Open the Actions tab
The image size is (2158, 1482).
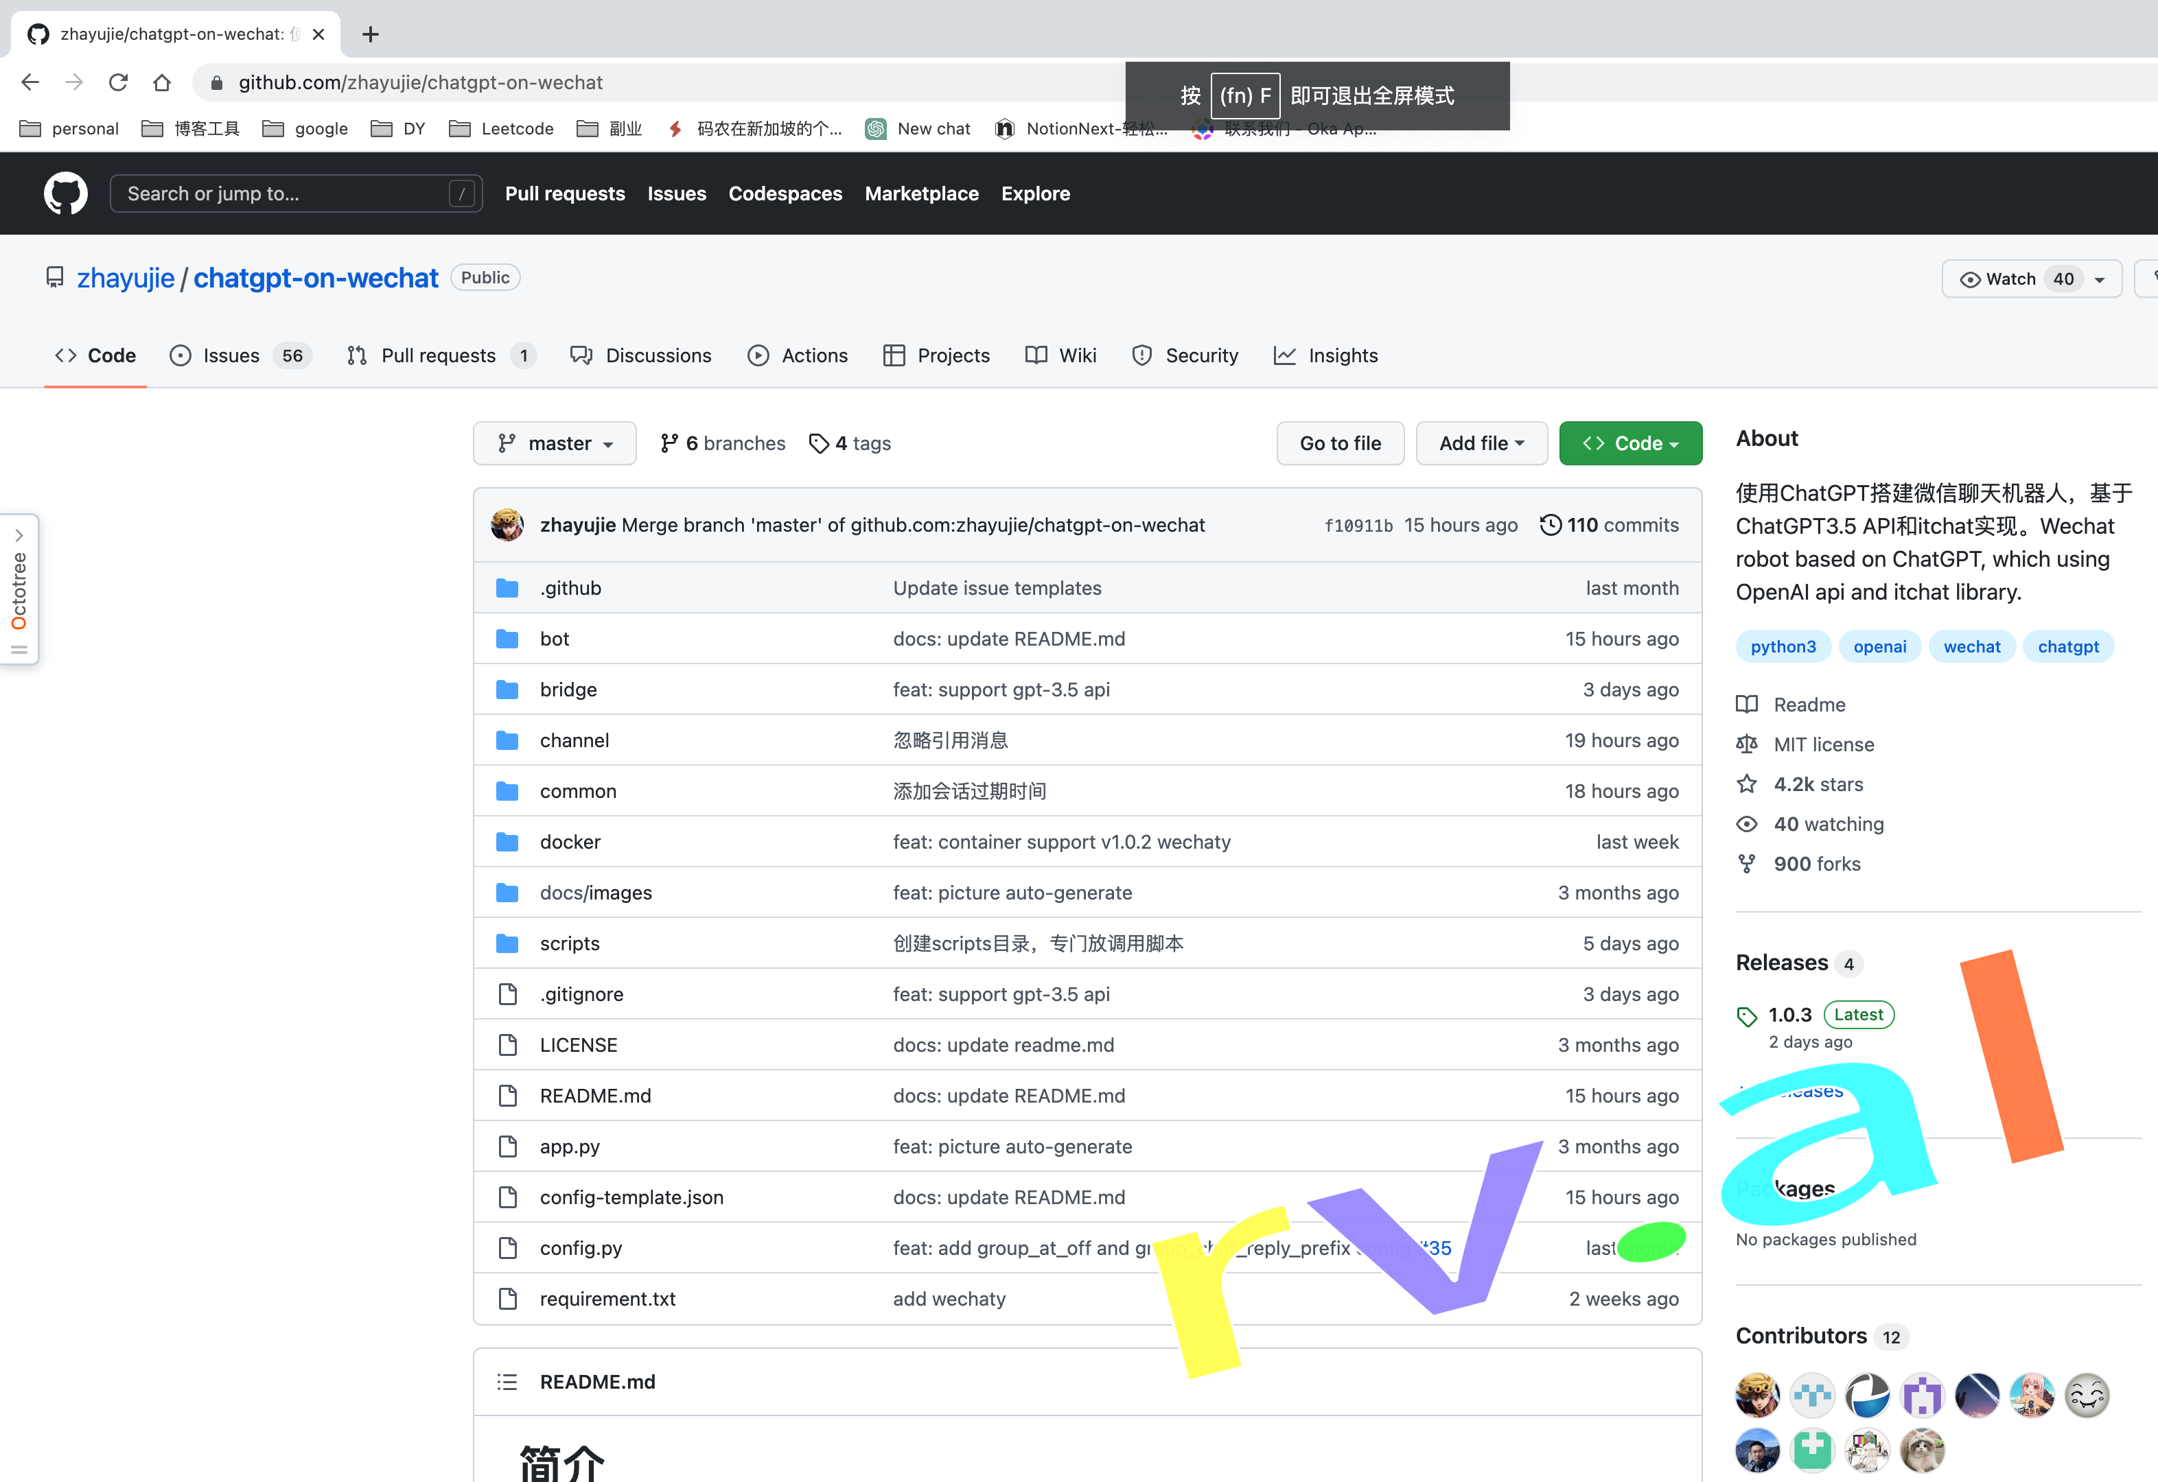[x=798, y=355]
